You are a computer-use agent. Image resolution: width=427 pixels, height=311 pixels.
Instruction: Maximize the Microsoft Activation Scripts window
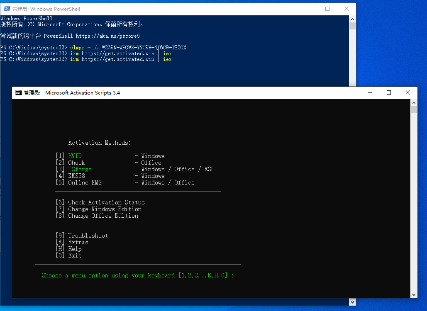tap(389, 92)
